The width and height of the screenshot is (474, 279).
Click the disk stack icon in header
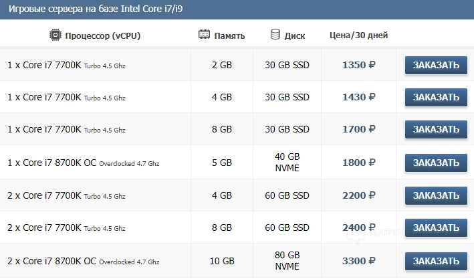[x=275, y=34]
